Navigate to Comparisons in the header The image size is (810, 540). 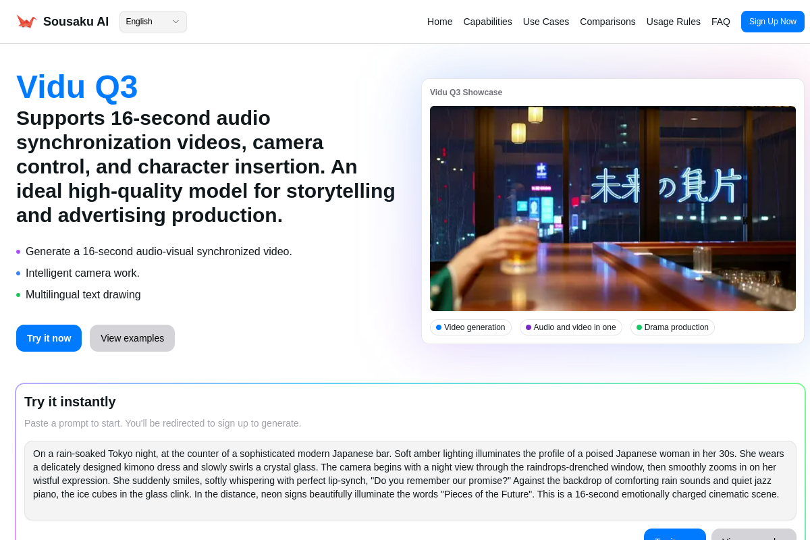pos(607,22)
